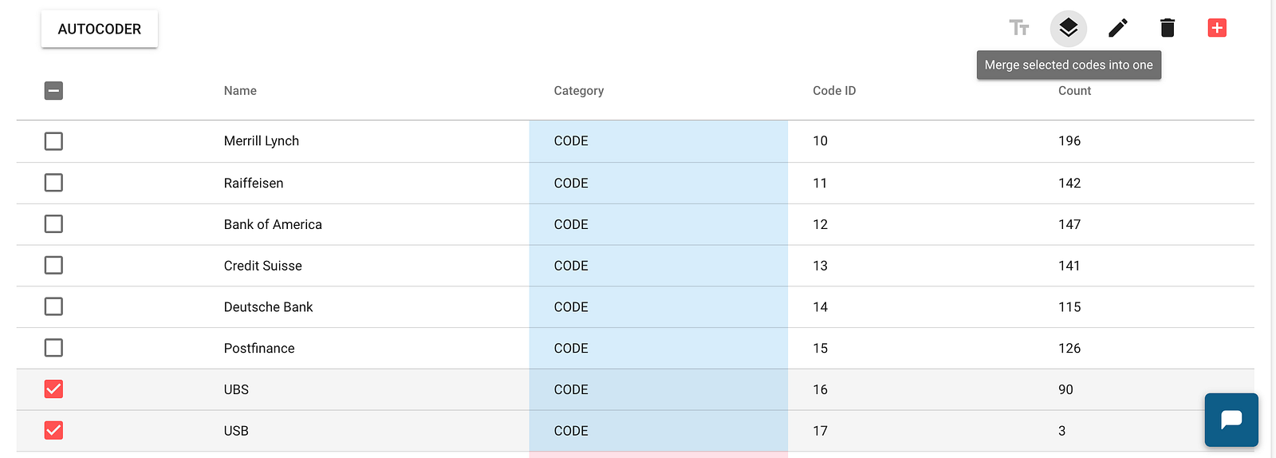Add a new code with red plus
The height and width of the screenshot is (458, 1276).
pyautogui.click(x=1217, y=29)
